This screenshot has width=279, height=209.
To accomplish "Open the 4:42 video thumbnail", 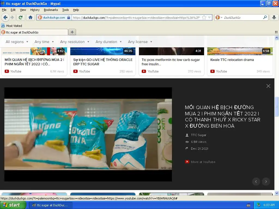I will click(34, 51).
